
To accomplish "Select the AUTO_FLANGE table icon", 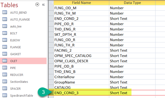I will pos(5,19).
